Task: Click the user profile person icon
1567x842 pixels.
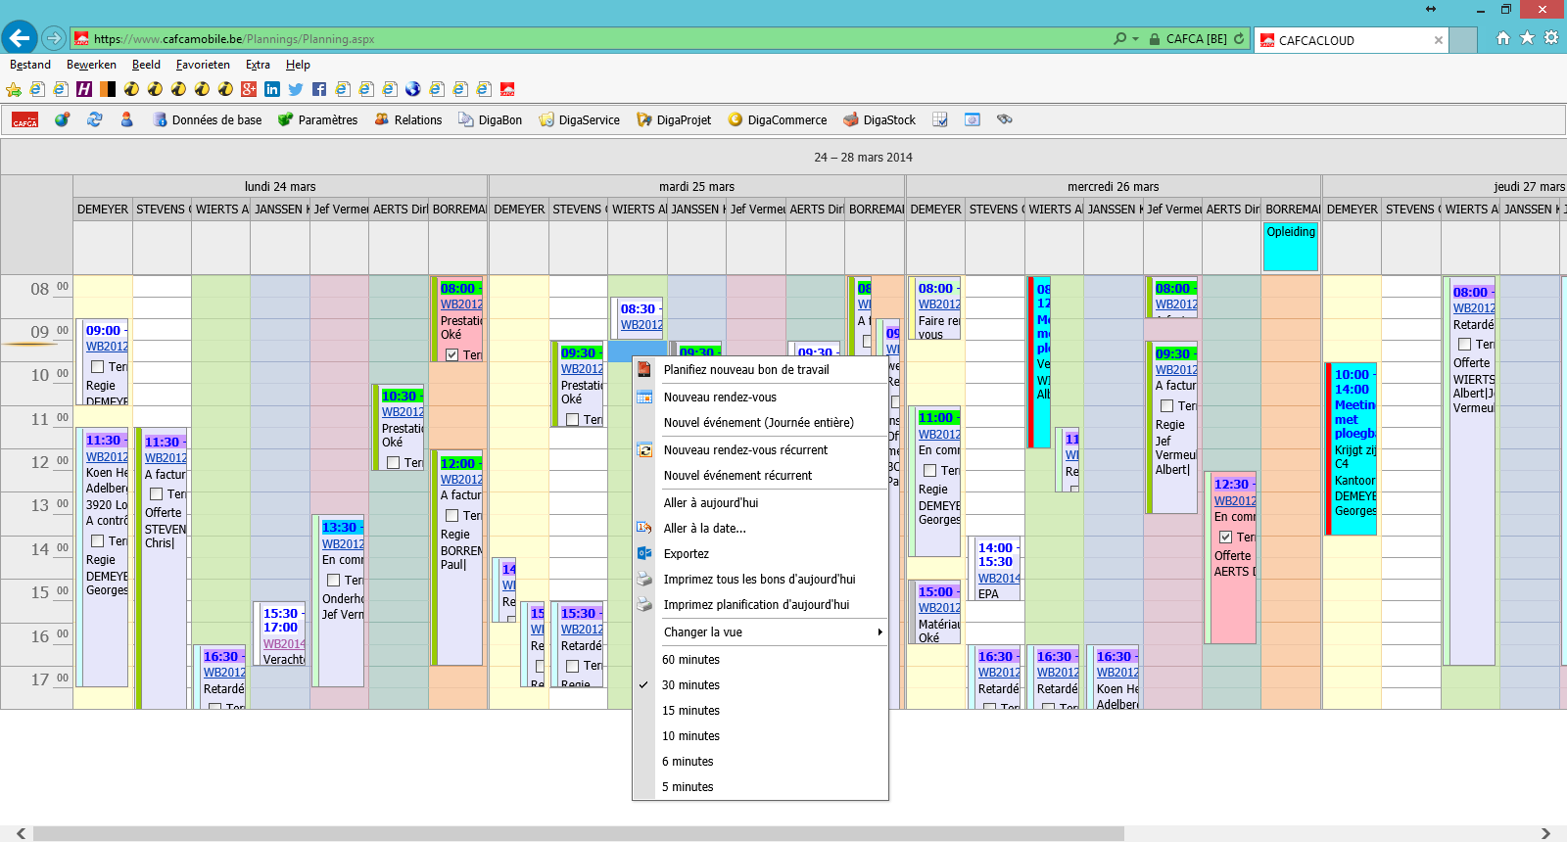Action: (126, 119)
